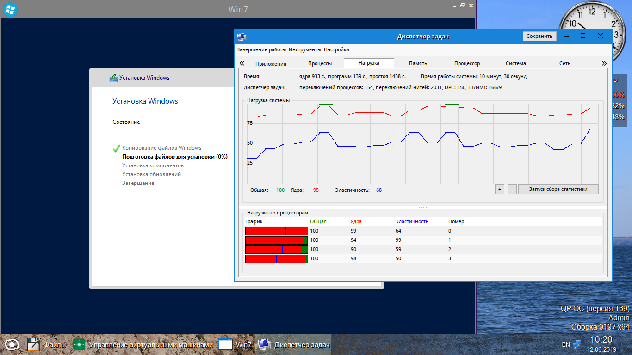Open Управление виртуальными машинами in taskbar
This screenshot has width=632, height=355.
[x=143, y=344]
